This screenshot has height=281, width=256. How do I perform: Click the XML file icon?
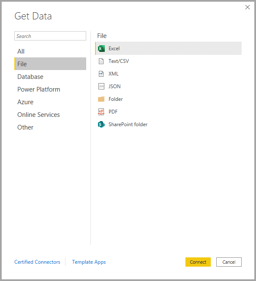click(101, 74)
